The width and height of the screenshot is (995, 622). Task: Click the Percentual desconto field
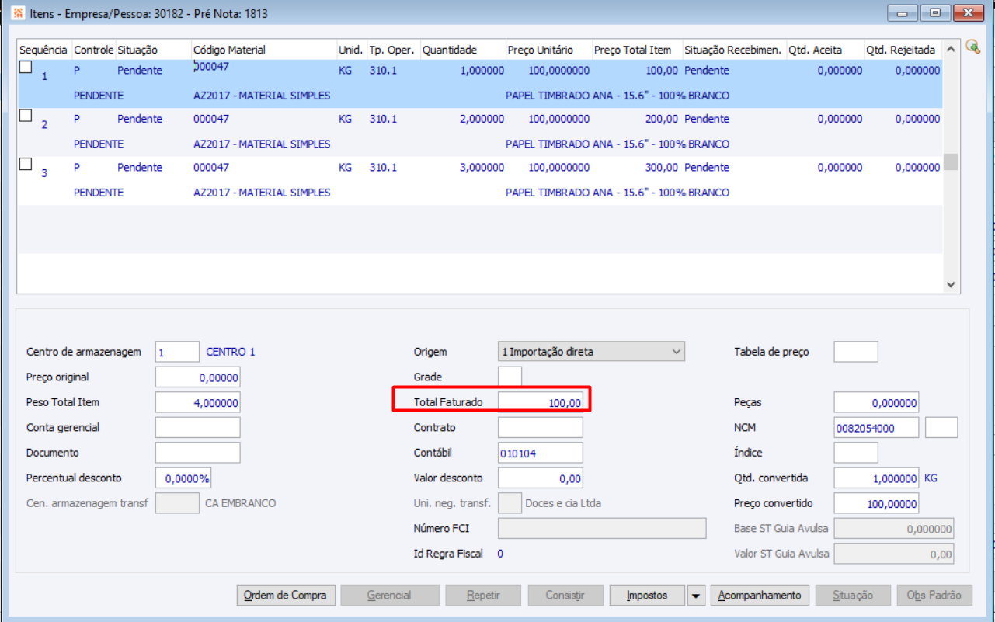183,478
